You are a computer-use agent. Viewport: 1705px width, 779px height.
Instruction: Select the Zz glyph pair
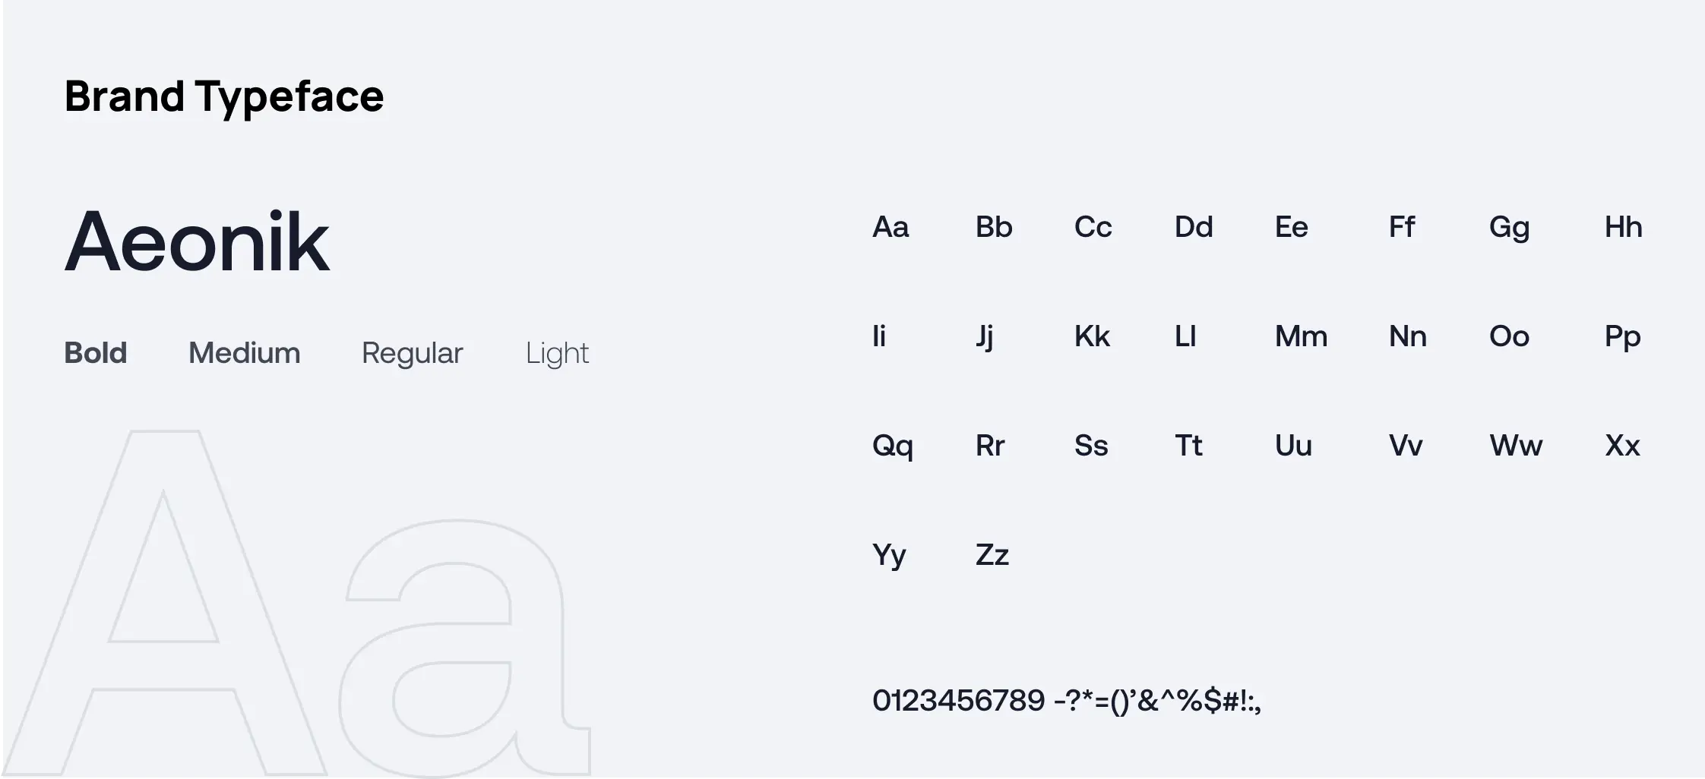pyautogui.click(x=992, y=555)
